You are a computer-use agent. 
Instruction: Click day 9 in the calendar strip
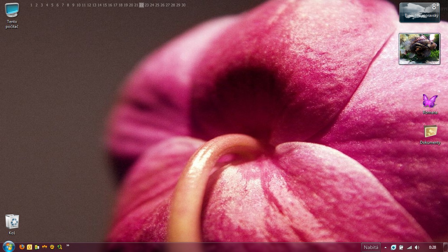pos(73,5)
